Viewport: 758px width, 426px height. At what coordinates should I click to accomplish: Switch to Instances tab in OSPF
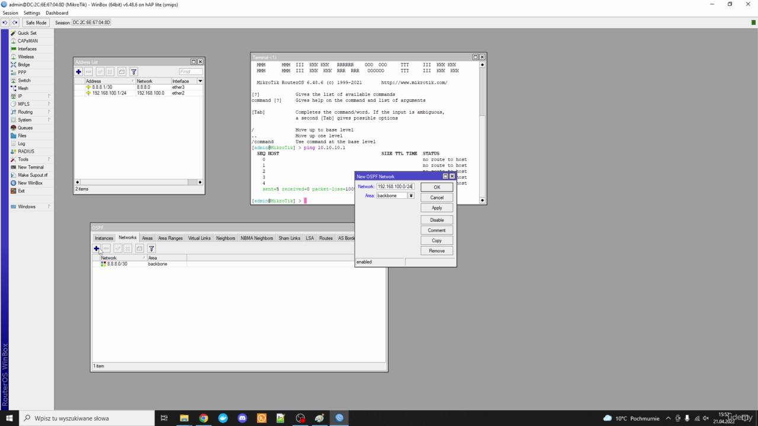tap(104, 238)
